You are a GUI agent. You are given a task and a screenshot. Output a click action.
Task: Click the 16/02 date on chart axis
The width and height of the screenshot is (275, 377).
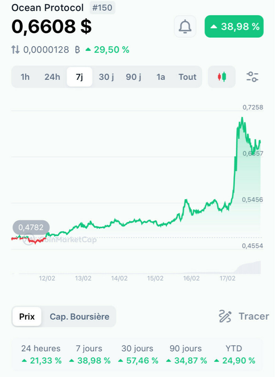coord(191,278)
